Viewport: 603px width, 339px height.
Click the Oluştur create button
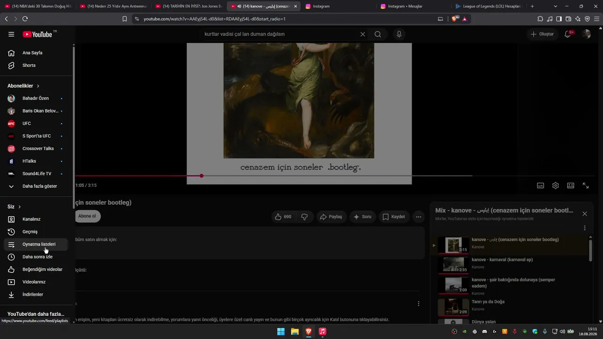coord(542,34)
